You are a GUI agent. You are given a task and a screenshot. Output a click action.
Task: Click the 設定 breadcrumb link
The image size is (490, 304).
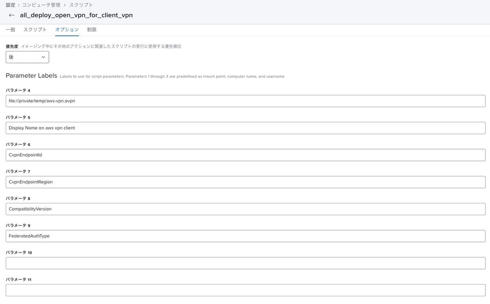[11, 5]
